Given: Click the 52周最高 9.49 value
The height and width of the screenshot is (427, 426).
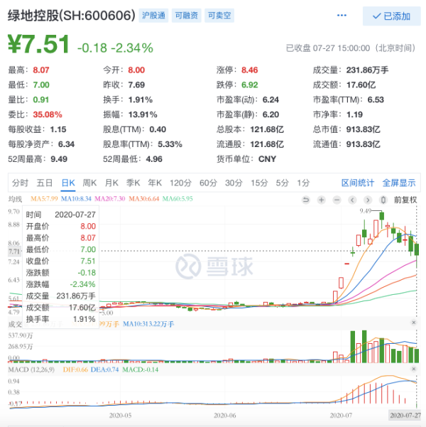Looking at the screenshot, I should [59, 159].
